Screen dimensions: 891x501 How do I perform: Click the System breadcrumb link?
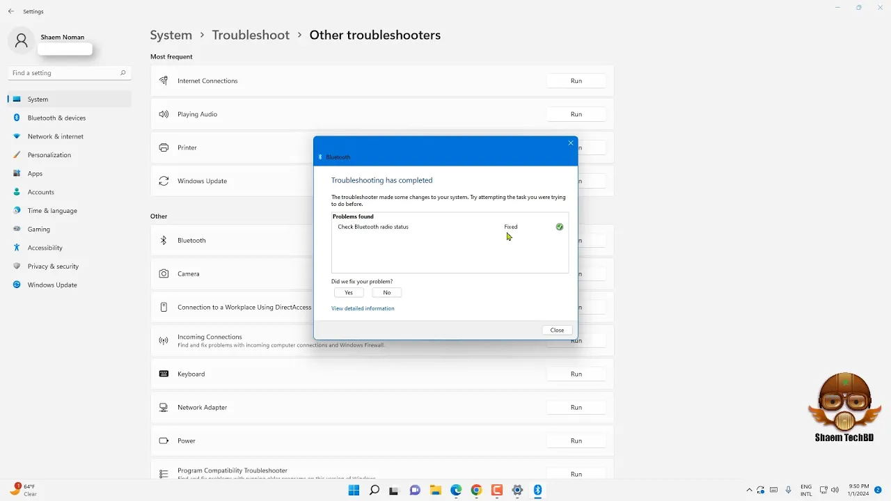[x=171, y=35]
